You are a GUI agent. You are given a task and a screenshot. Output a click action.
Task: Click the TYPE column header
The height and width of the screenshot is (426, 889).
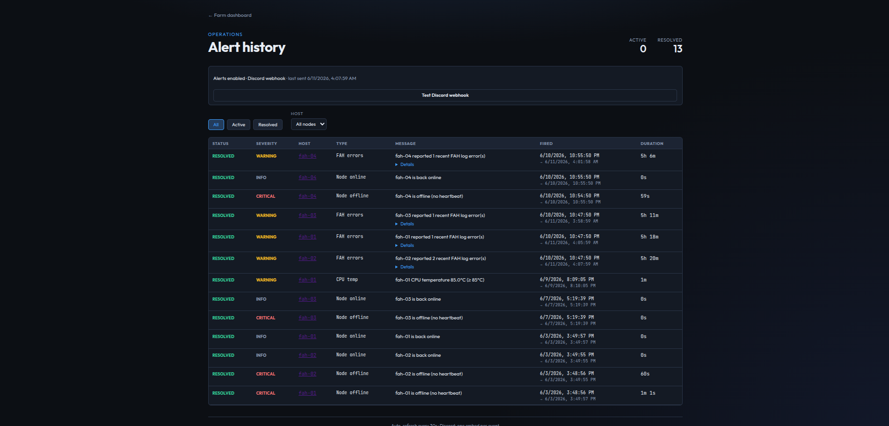[x=342, y=144]
